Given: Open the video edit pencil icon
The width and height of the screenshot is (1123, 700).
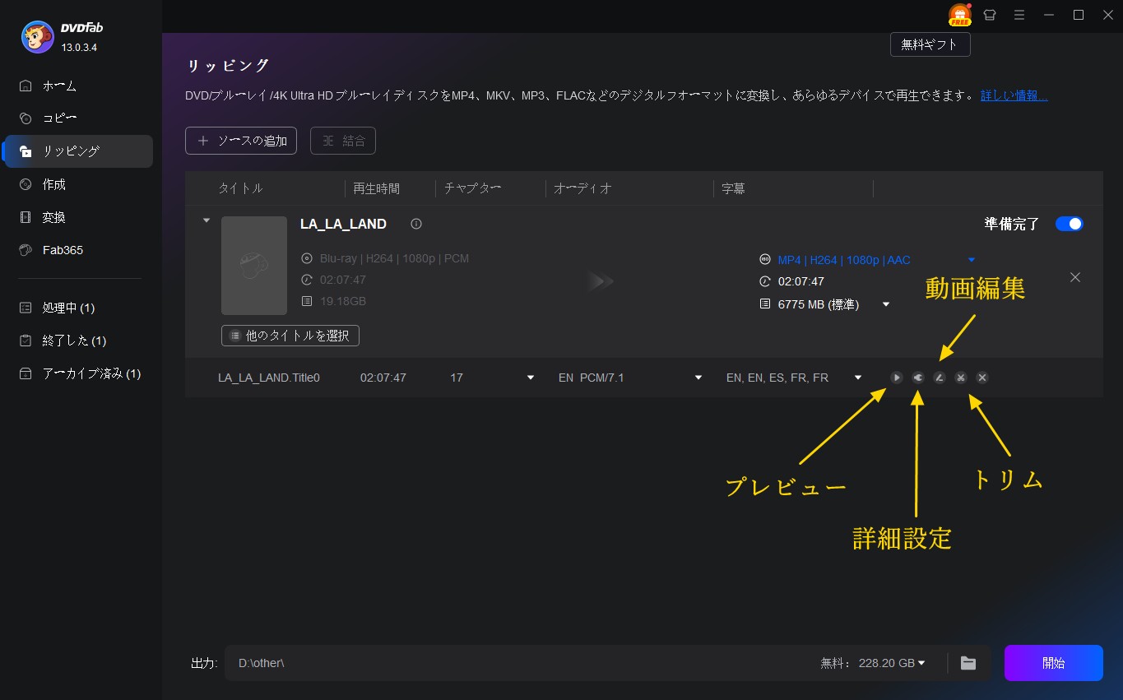Looking at the screenshot, I should (940, 378).
